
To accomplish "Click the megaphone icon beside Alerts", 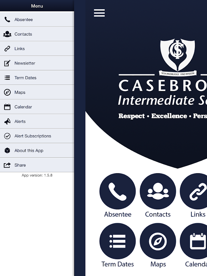I will 7,121.
